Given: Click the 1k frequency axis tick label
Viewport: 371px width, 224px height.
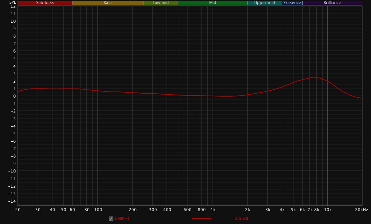Looking at the screenshot, I should [213, 210].
